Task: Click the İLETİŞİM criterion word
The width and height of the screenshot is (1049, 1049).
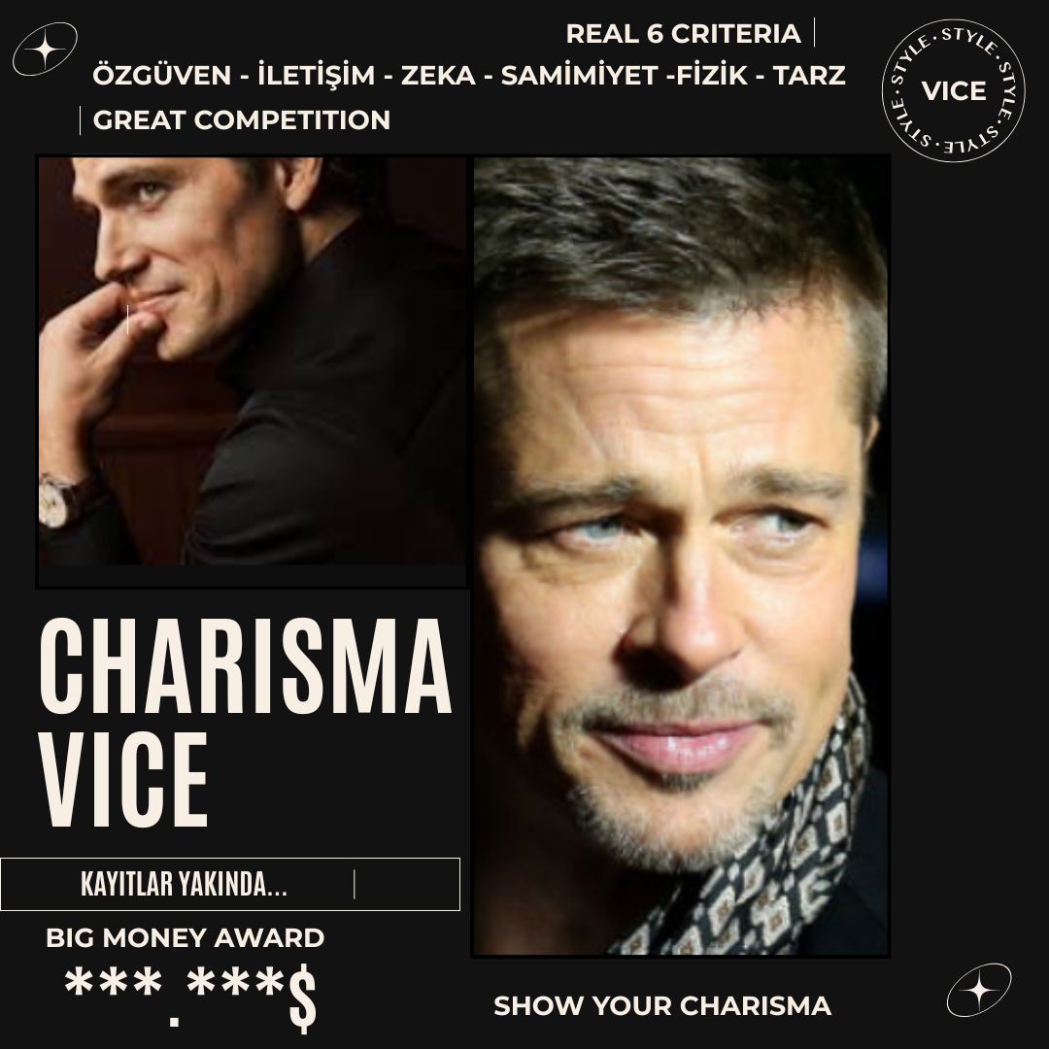Action: pos(317,75)
